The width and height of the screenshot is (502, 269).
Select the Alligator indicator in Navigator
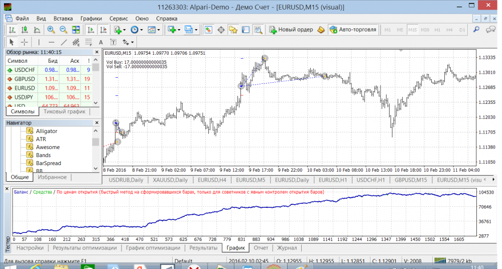click(x=47, y=131)
